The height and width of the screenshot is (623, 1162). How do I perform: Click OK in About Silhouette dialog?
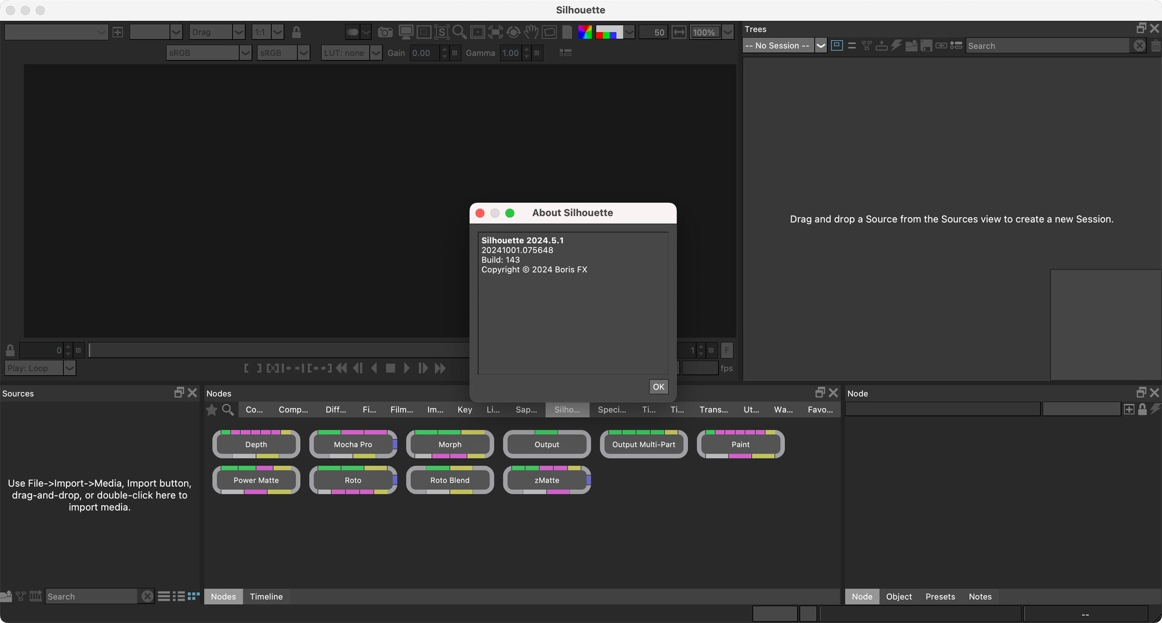[658, 387]
